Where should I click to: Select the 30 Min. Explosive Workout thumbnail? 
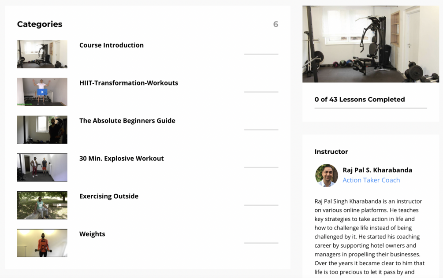click(x=42, y=167)
